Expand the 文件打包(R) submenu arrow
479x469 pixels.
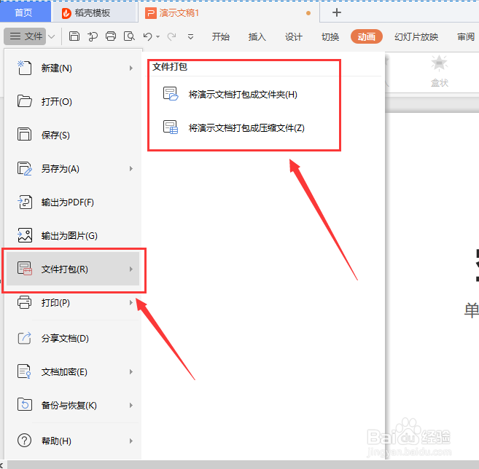pyautogui.click(x=131, y=269)
